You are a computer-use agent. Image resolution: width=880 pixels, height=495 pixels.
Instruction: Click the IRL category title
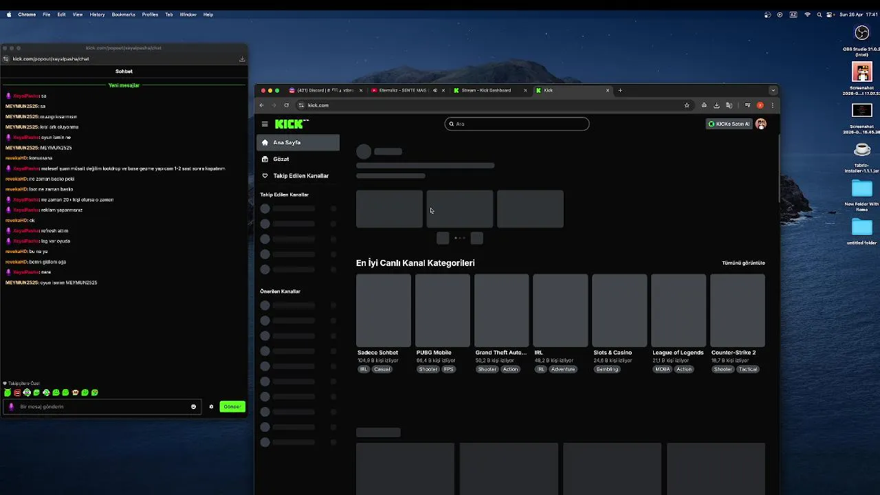tap(539, 353)
